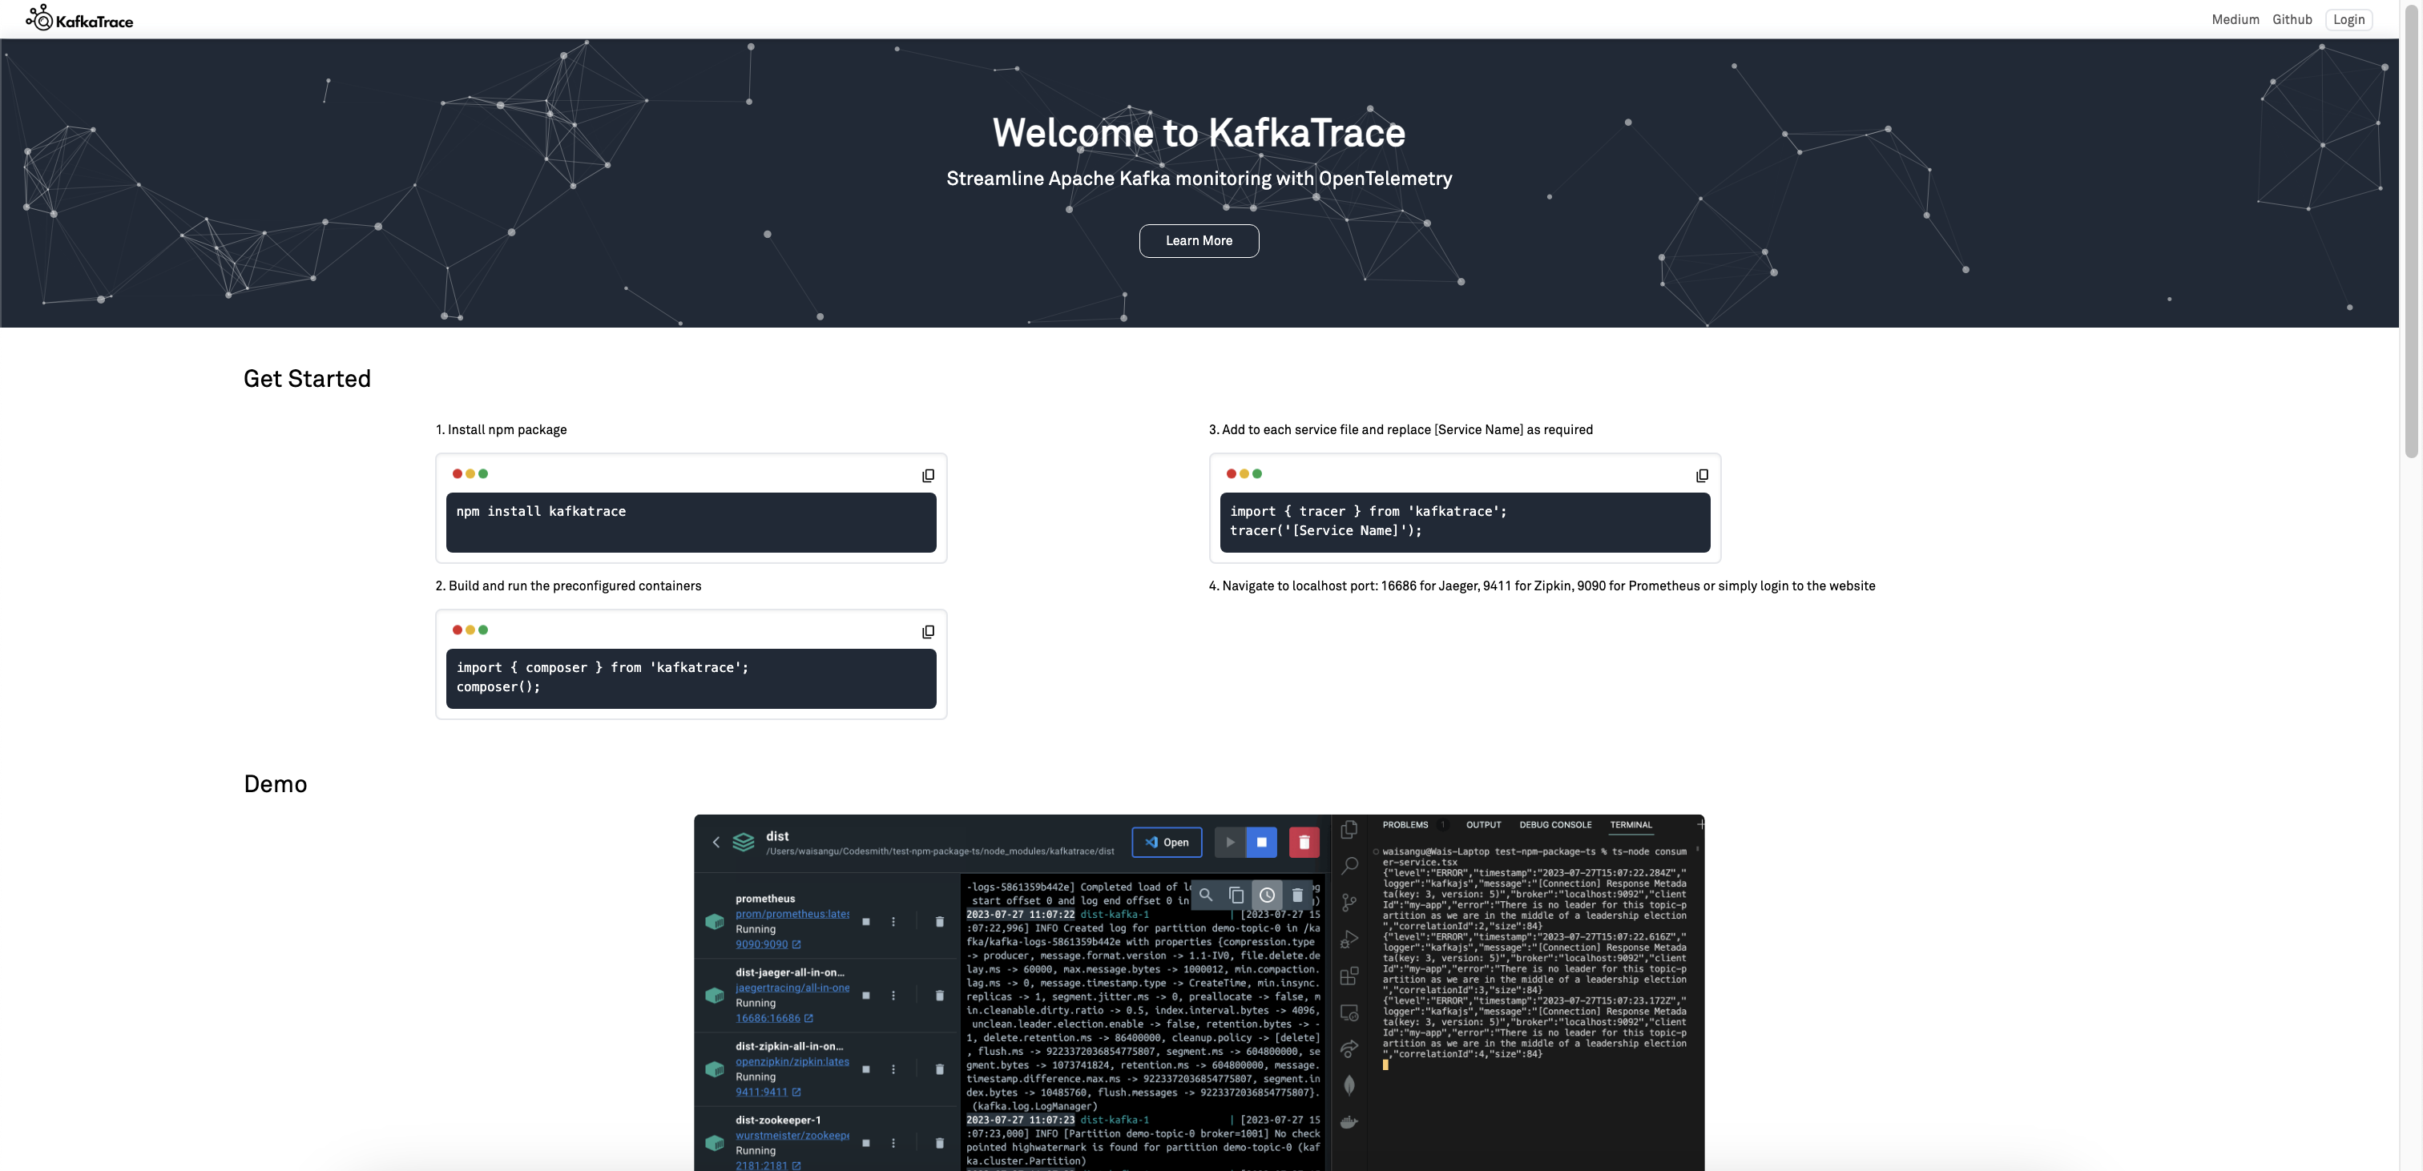Click the "tracer('[Service Name]');" code line

pyautogui.click(x=1325, y=531)
